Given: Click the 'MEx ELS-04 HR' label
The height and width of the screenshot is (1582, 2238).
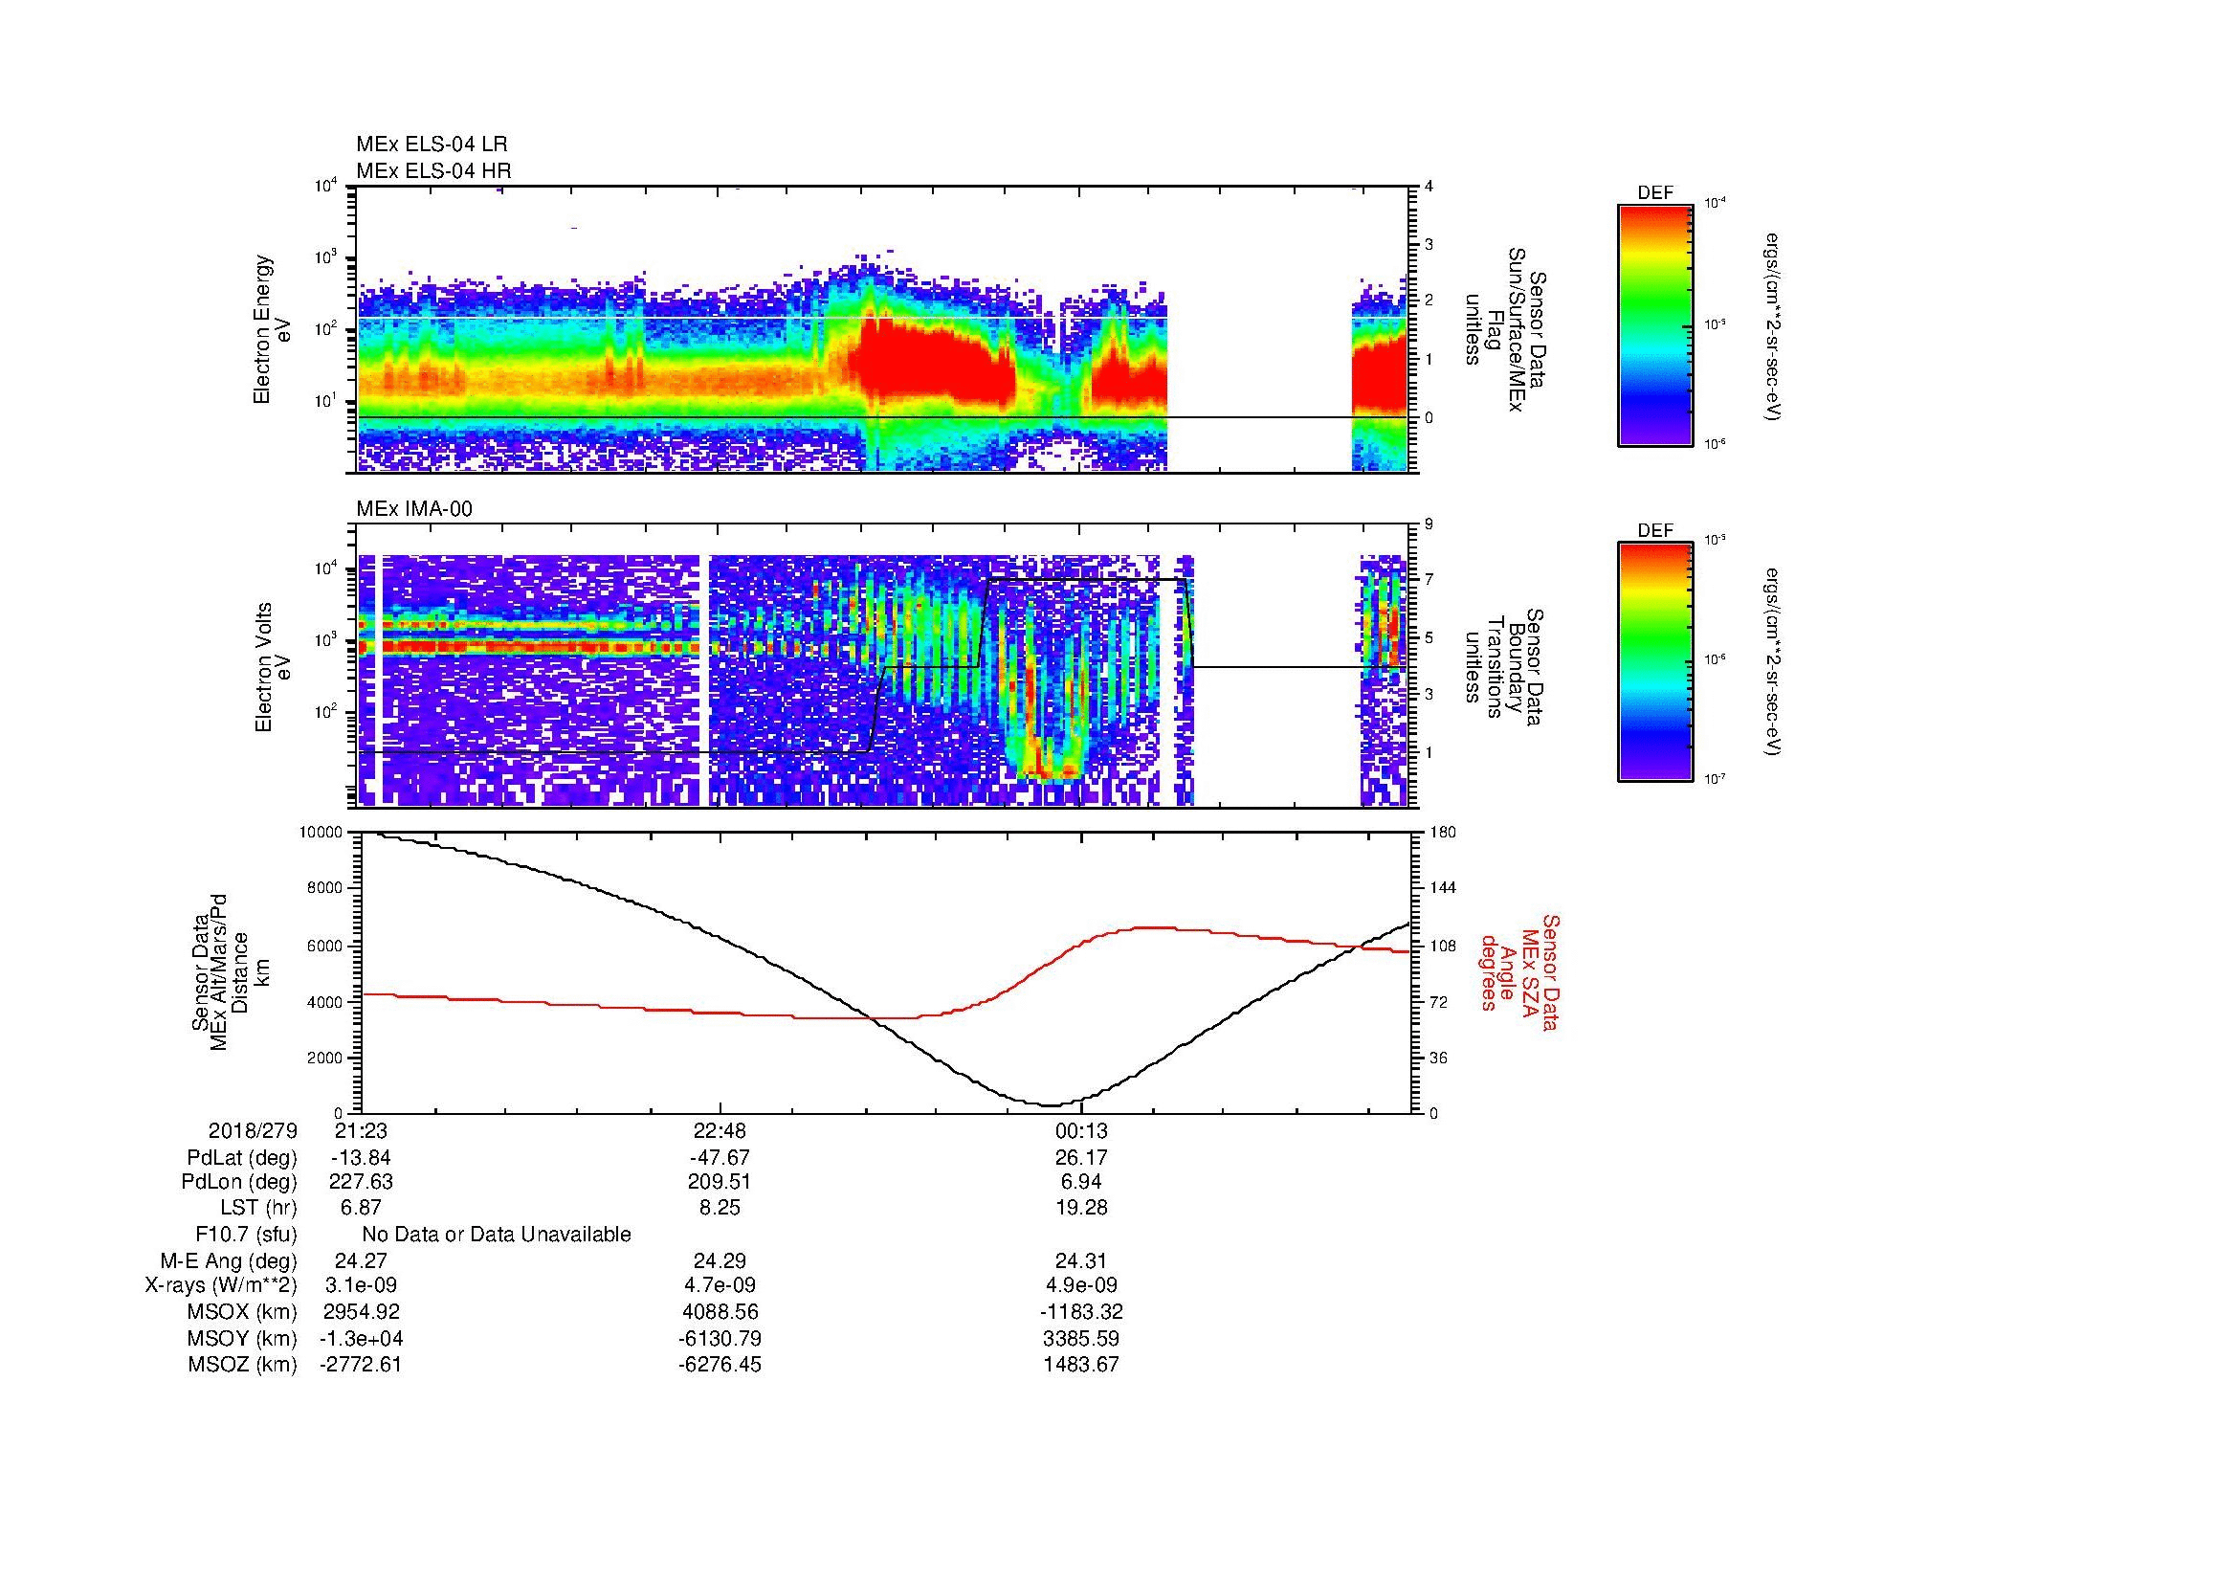Looking at the screenshot, I should point(433,170).
